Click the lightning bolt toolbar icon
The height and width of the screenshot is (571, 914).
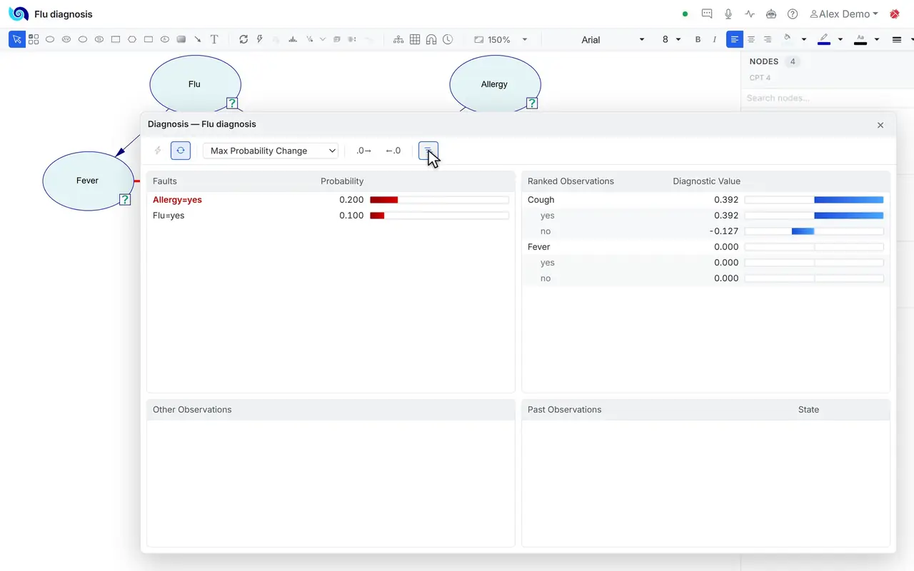click(260, 40)
